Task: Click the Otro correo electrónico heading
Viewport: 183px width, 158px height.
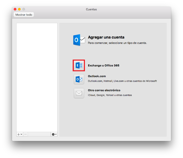Action: 104,90
